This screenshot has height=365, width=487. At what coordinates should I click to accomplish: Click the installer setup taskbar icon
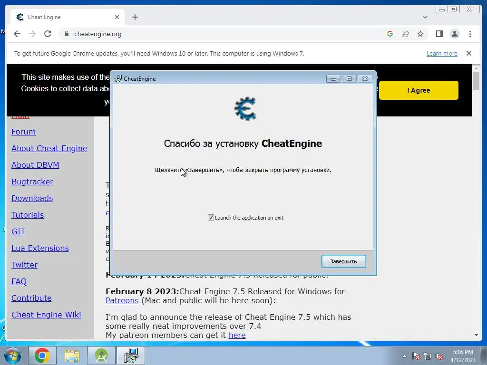click(131, 355)
